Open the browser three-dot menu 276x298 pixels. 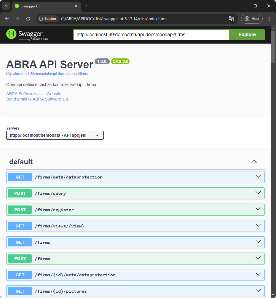click(x=269, y=19)
